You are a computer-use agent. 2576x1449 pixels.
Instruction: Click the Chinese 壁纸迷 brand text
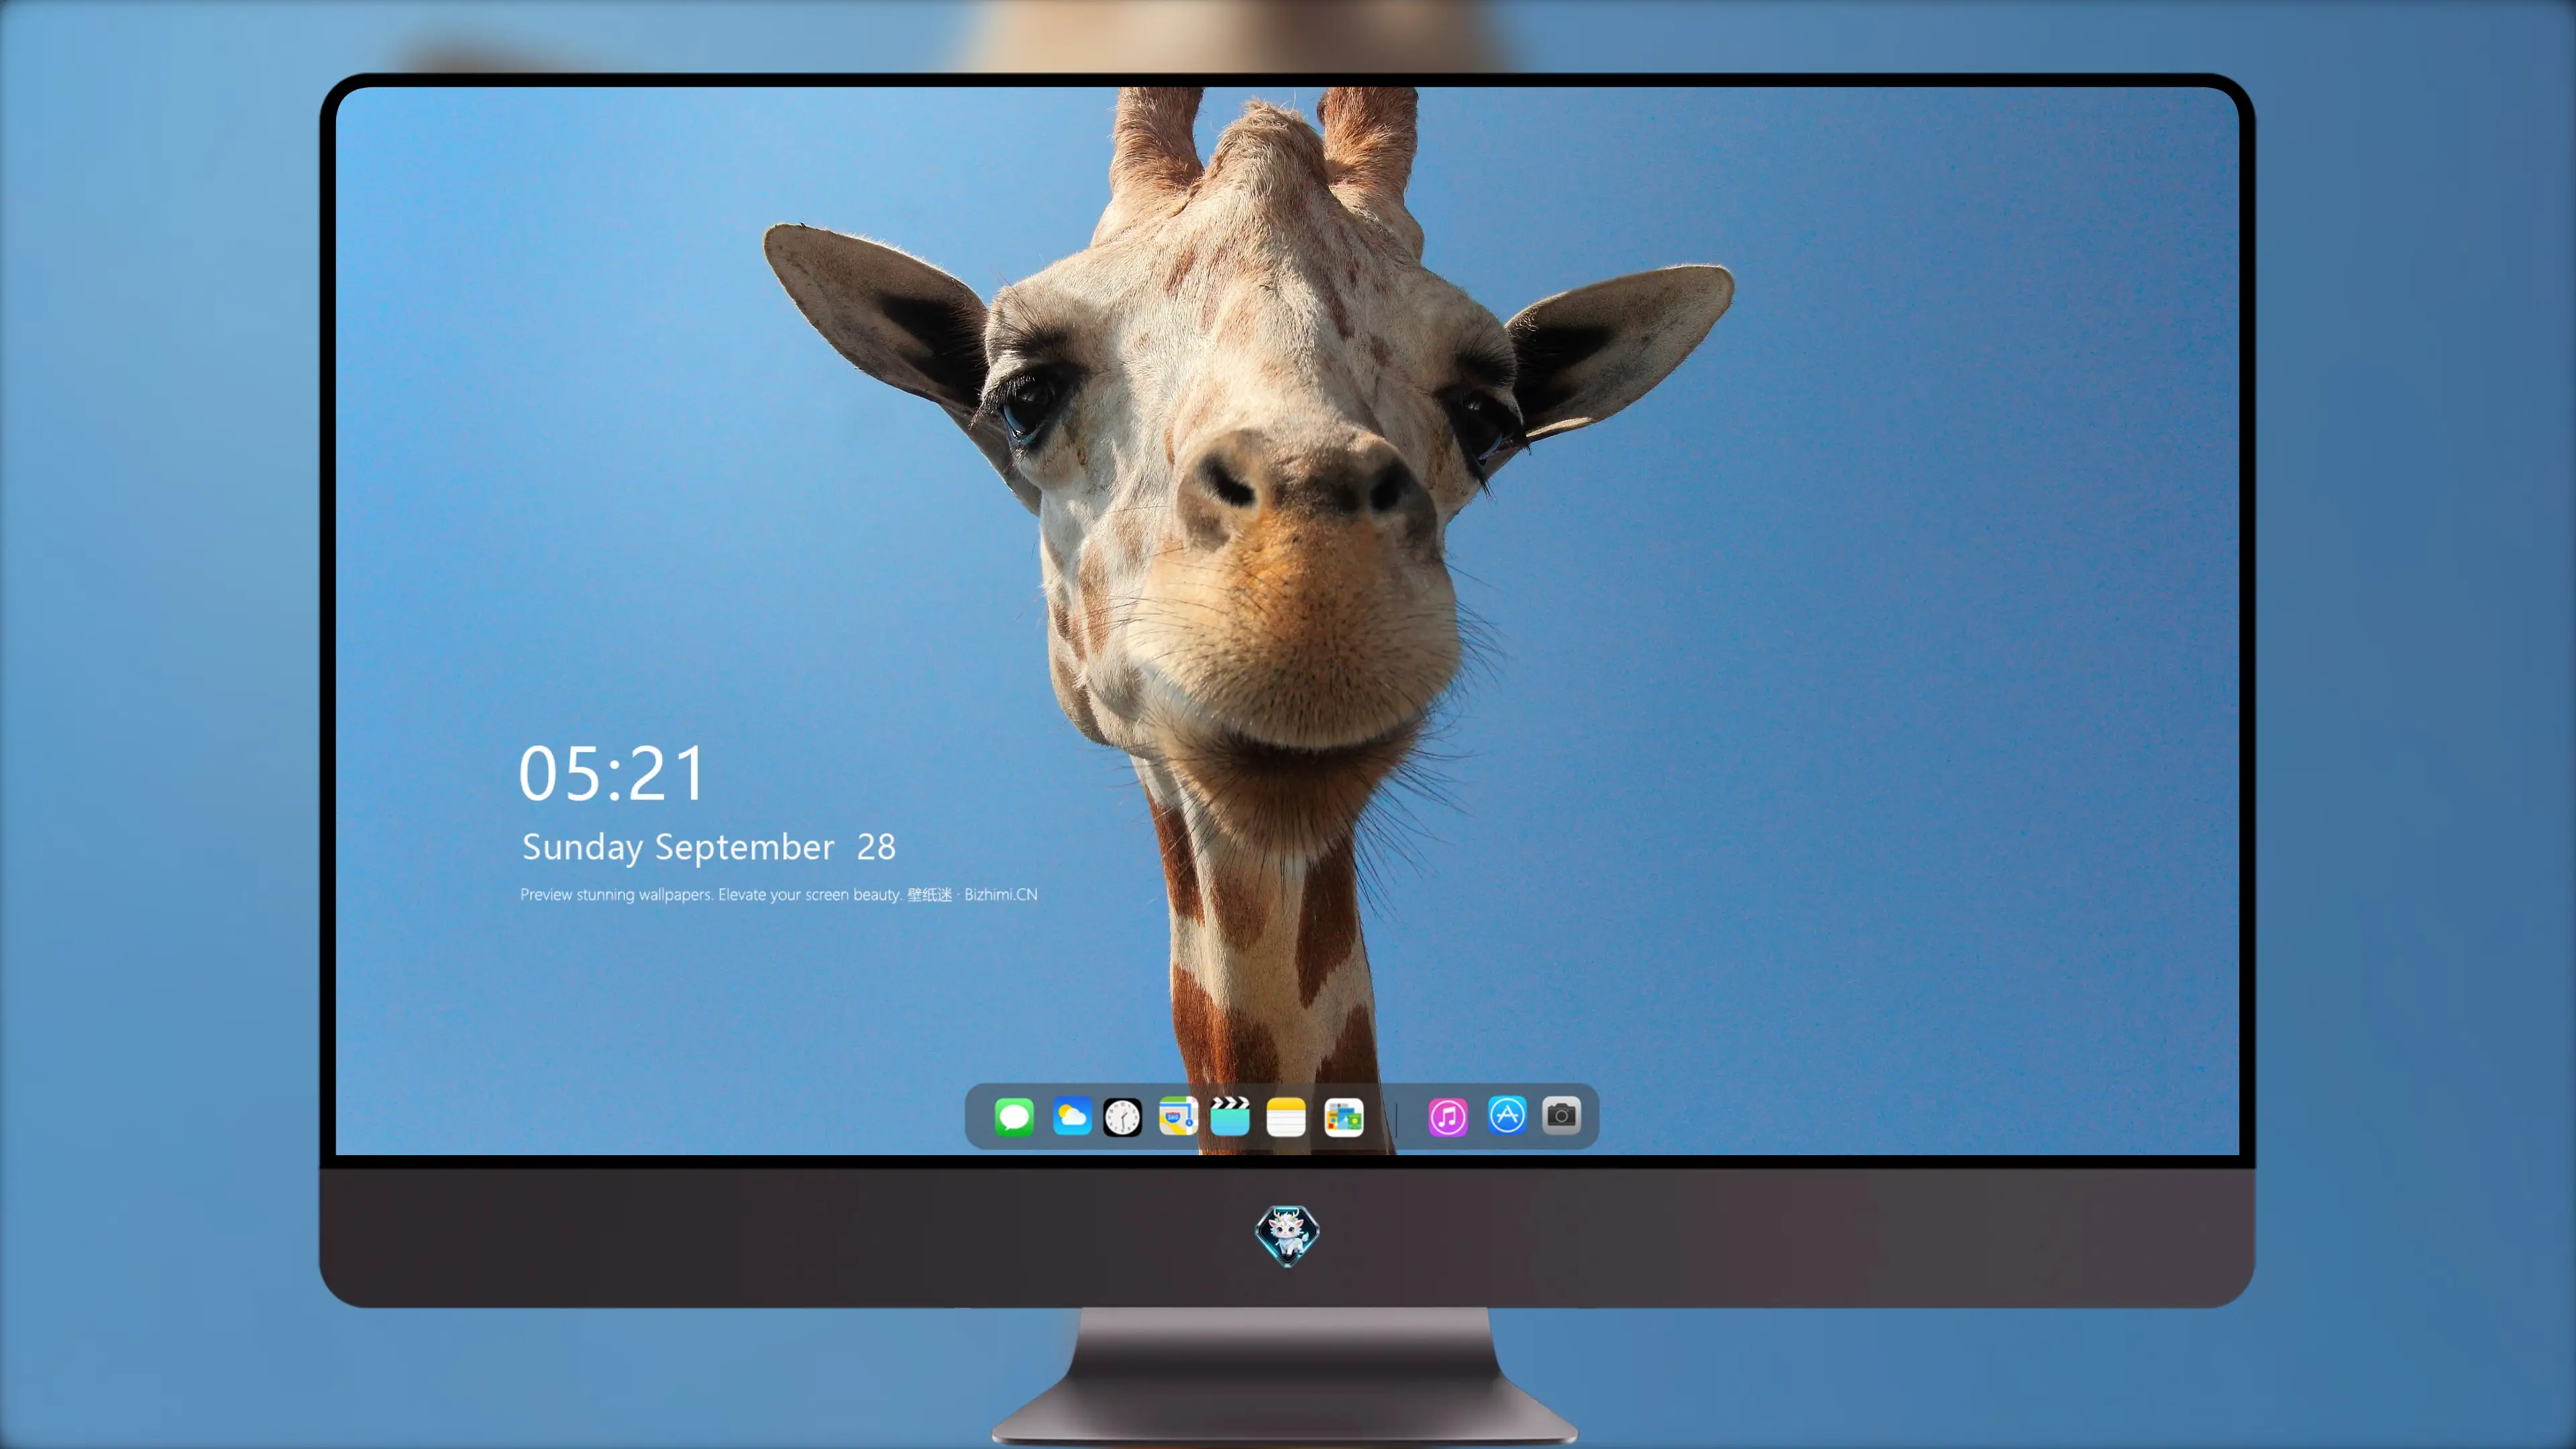pos(929,894)
